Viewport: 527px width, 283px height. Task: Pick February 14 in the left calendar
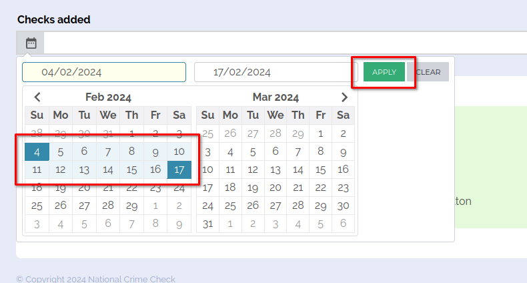pos(108,170)
